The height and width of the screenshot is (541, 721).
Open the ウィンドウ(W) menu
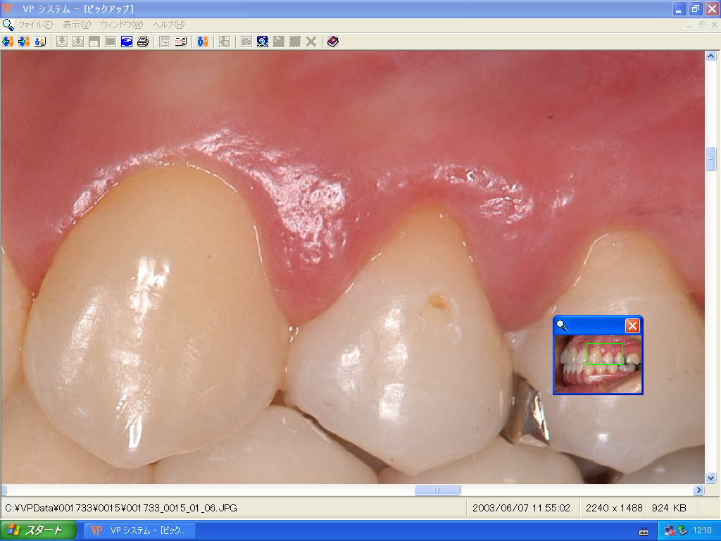pos(121,25)
